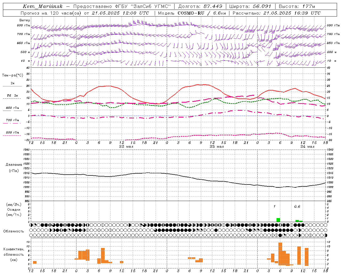Click the 'Ветер' wind panel label
This screenshot has height=273, width=341.
pos(25,20)
